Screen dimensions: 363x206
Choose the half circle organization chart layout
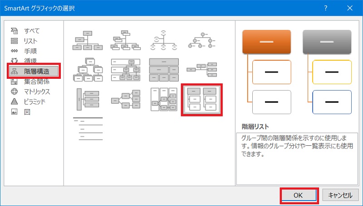click(x=164, y=40)
